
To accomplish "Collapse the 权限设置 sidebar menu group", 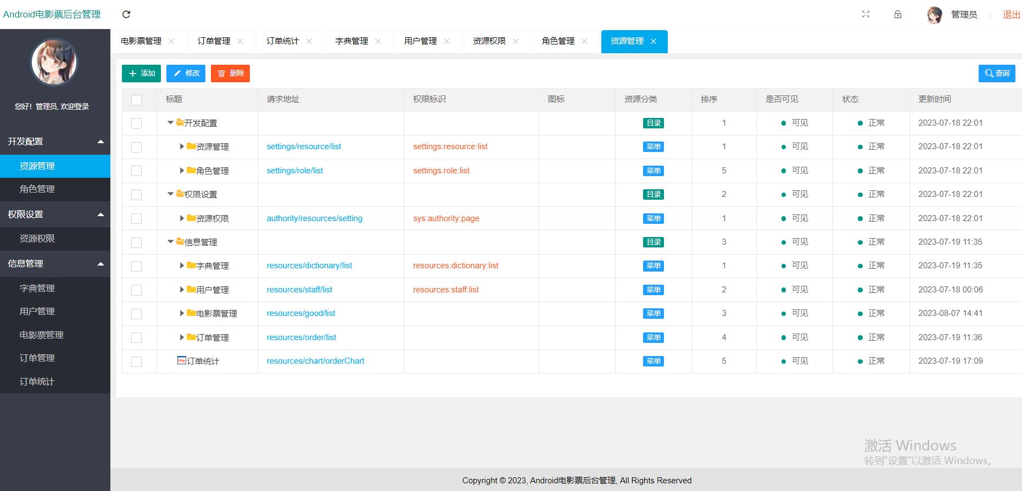I will click(x=55, y=215).
